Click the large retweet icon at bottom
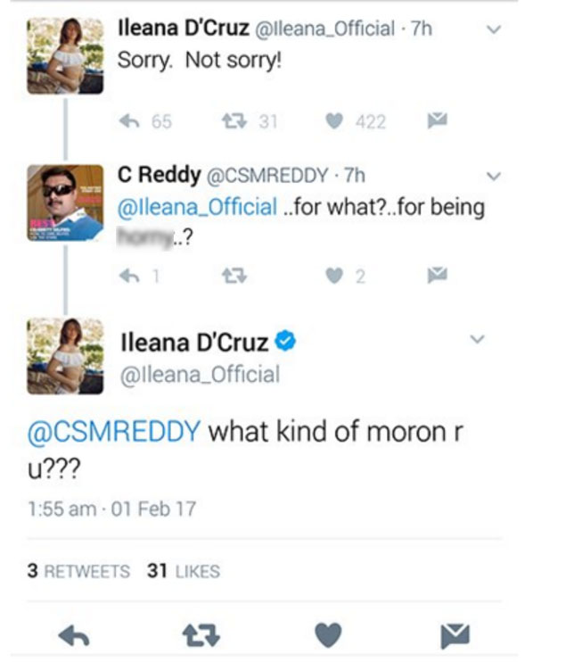This screenshot has width=574, height=662. pos(203,634)
